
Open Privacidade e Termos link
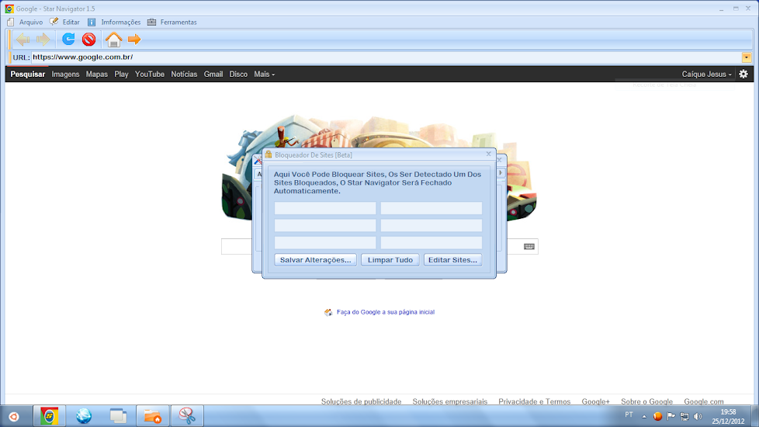pyautogui.click(x=535, y=401)
